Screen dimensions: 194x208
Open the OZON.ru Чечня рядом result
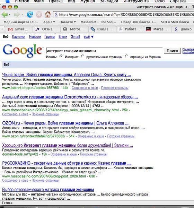coord(65,123)
